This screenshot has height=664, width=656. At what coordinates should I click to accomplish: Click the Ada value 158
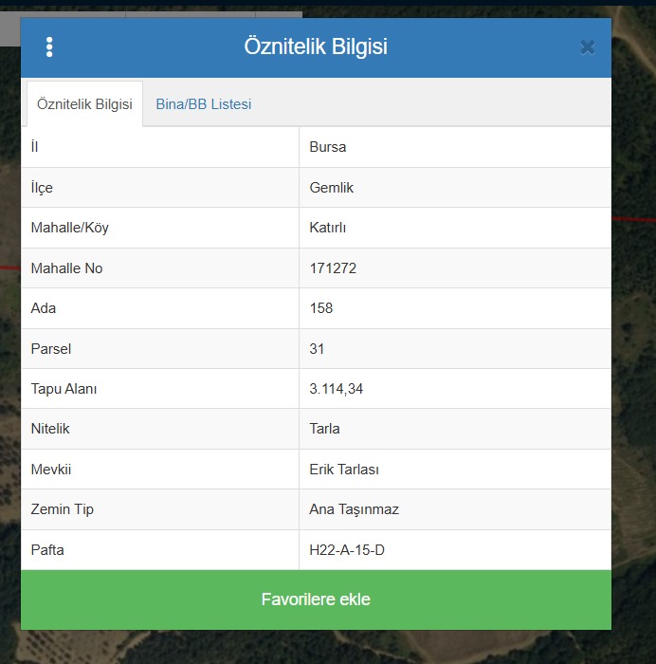click(320, 308)
